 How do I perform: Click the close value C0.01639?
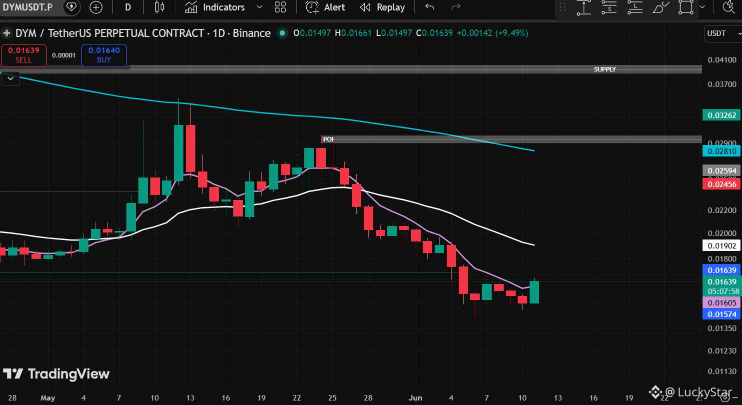pos(435,33)
